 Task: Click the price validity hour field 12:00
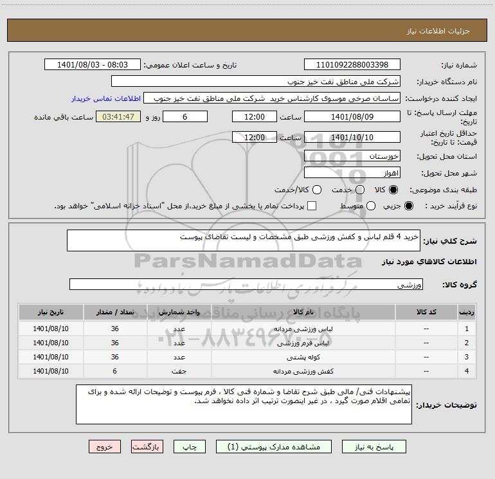pos(255,137)
